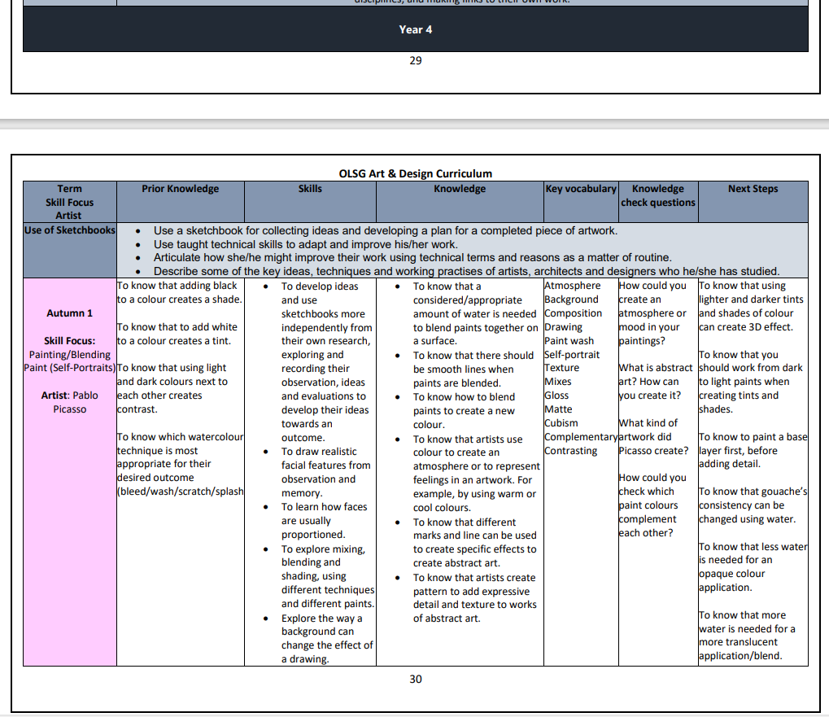Click the "Term Skill Focus Artist" header cell
The height and width of the screenshot is (717, 829).
[x=69, y=202]
